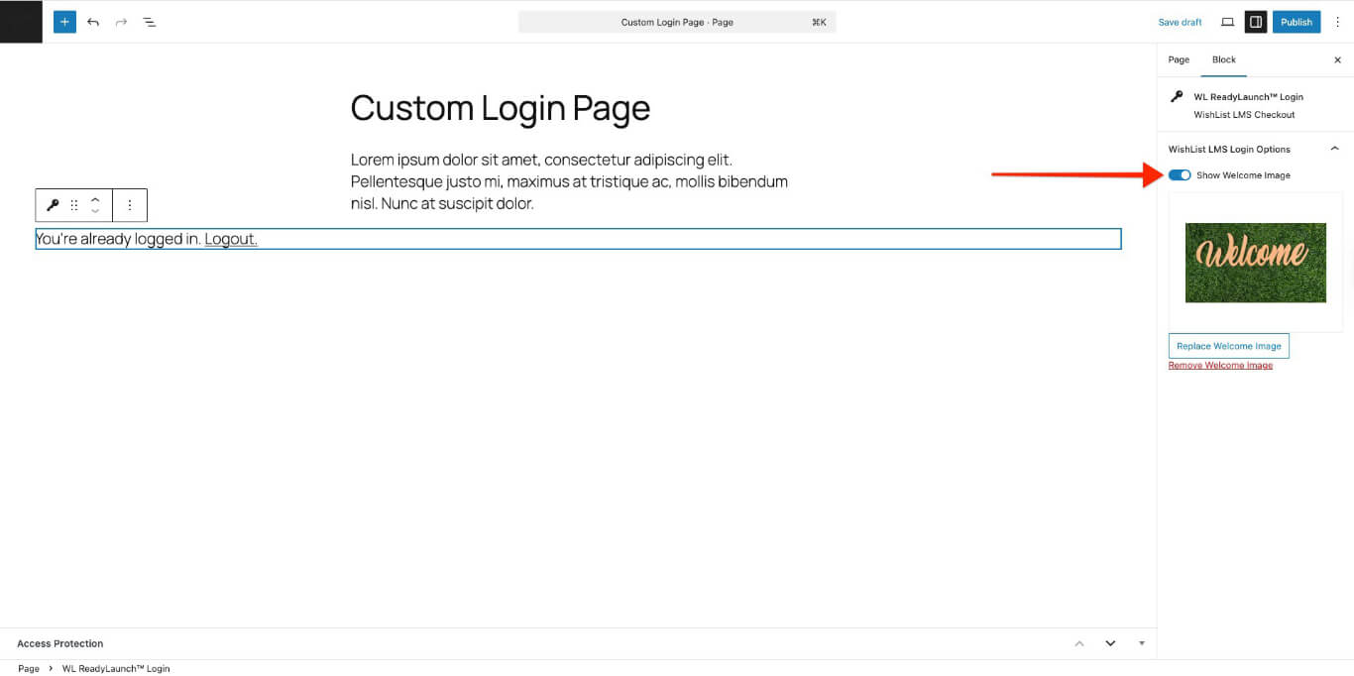Open the Document Overview panel
The width and height of the screenshot is (1354, 676).
150,21
